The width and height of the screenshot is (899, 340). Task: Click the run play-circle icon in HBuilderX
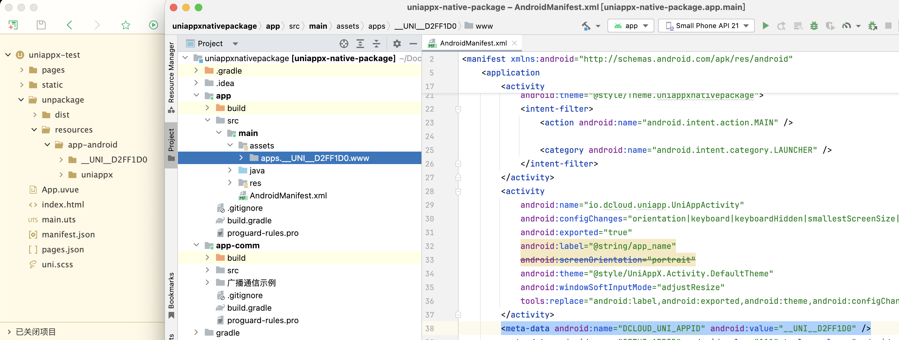pos(154,25)
